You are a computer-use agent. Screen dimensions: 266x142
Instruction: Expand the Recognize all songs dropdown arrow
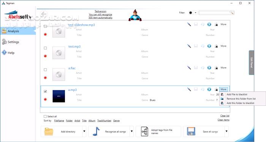pos(131,131)
